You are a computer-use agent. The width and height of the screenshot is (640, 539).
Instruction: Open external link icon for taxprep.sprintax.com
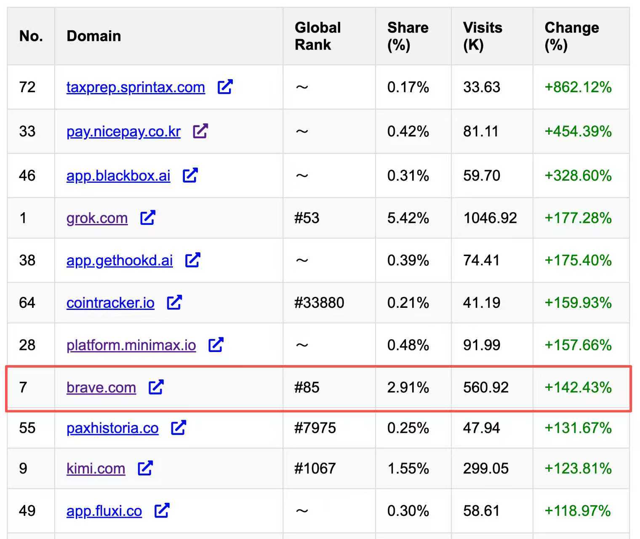coord(225,87)
